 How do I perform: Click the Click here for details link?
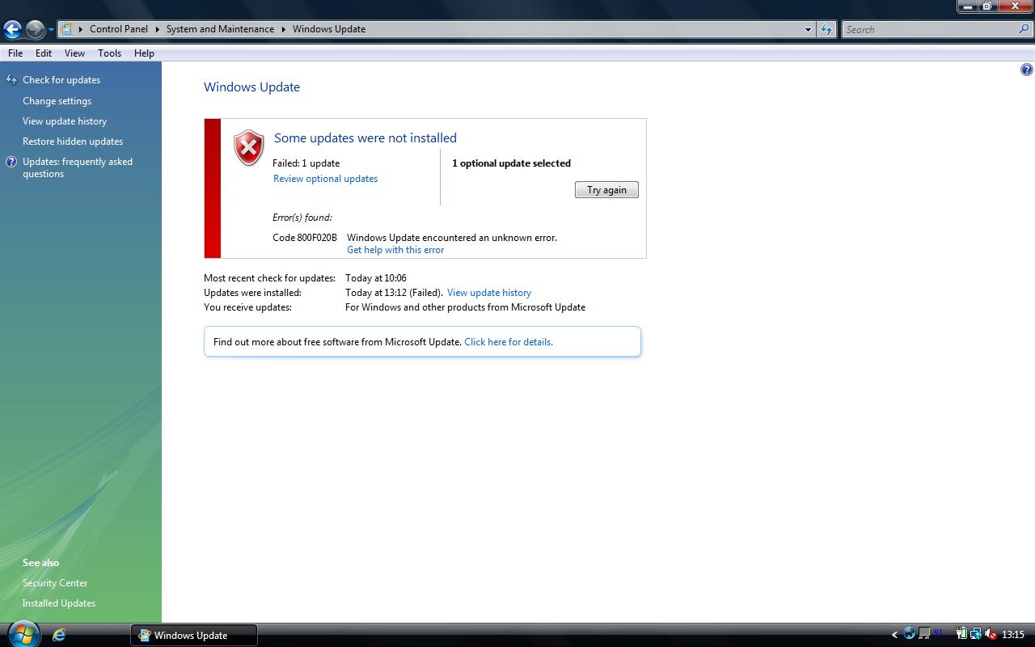[509, 342]
